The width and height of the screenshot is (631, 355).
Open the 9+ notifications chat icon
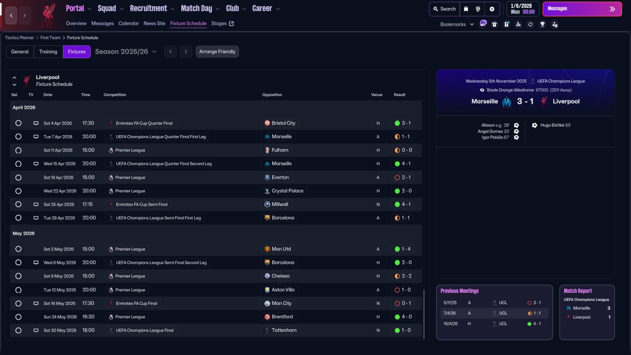coord(483,23)
